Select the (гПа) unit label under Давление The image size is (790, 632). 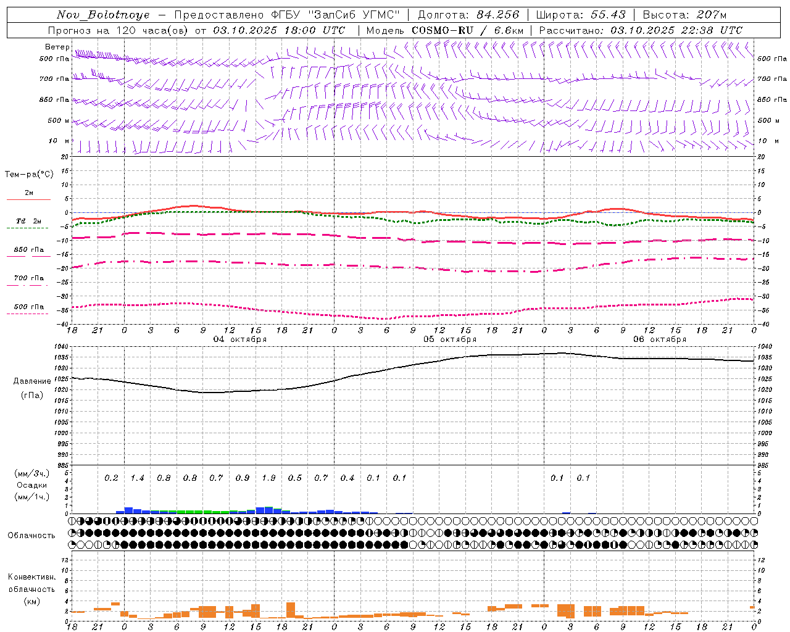click(32, 395)
